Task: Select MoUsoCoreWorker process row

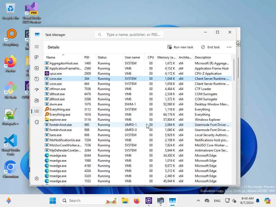Action: click(x=137, y=145)
